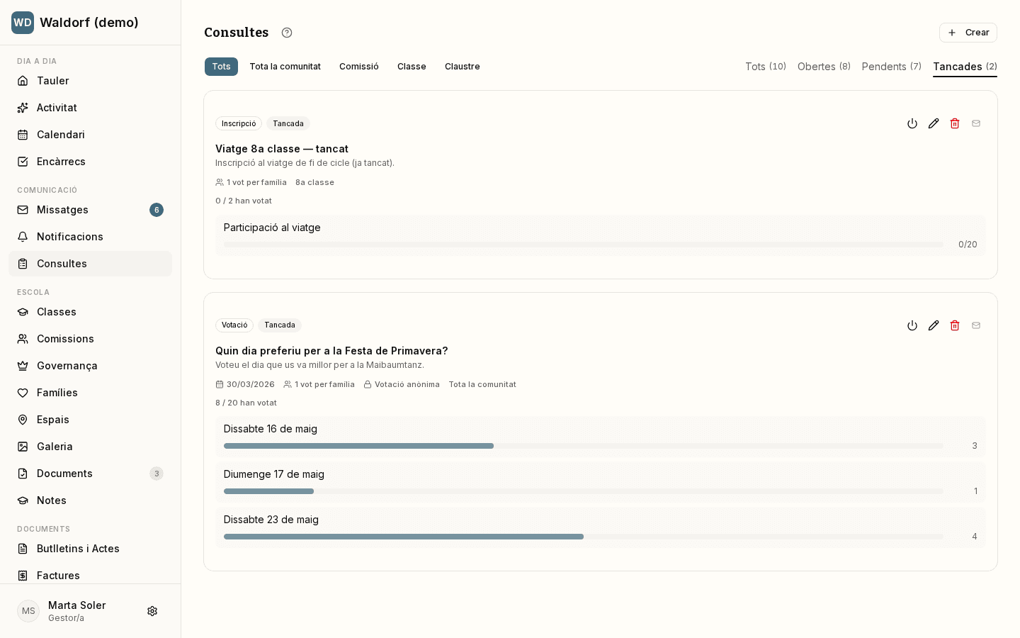The height and width of the screenshot is (638, 1020).
Task: Select the Tota la comunitat filter
Action: (285, 67)
